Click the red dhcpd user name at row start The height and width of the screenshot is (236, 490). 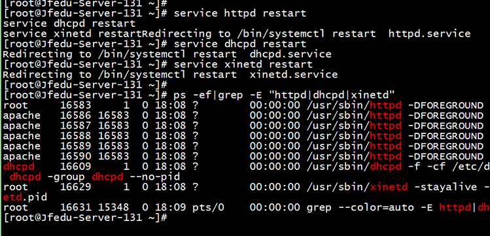[19, 167]
